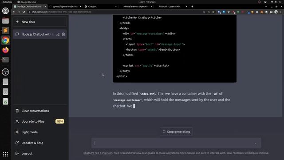Open the Chrome profile avatar

pyautogui.click(x=276, y=12)
